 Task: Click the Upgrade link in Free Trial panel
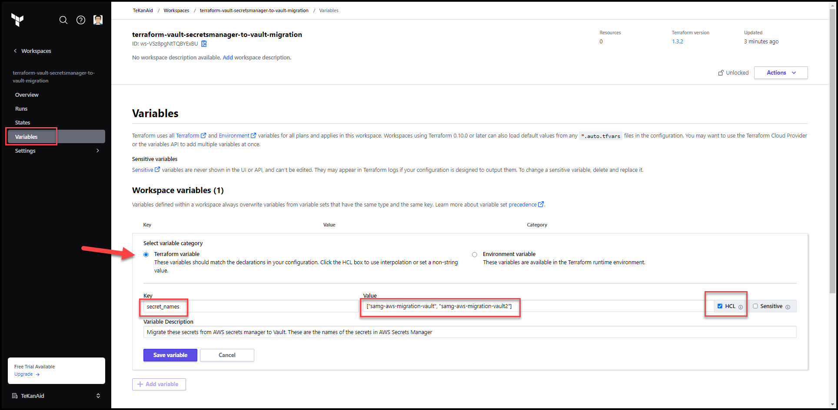[x=23, y=374]
